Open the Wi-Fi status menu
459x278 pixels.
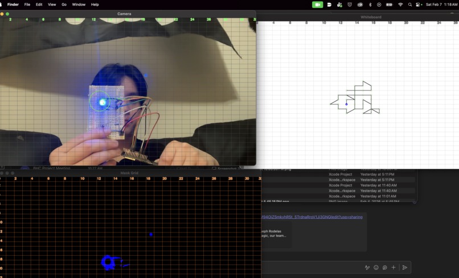coord(400,5)
